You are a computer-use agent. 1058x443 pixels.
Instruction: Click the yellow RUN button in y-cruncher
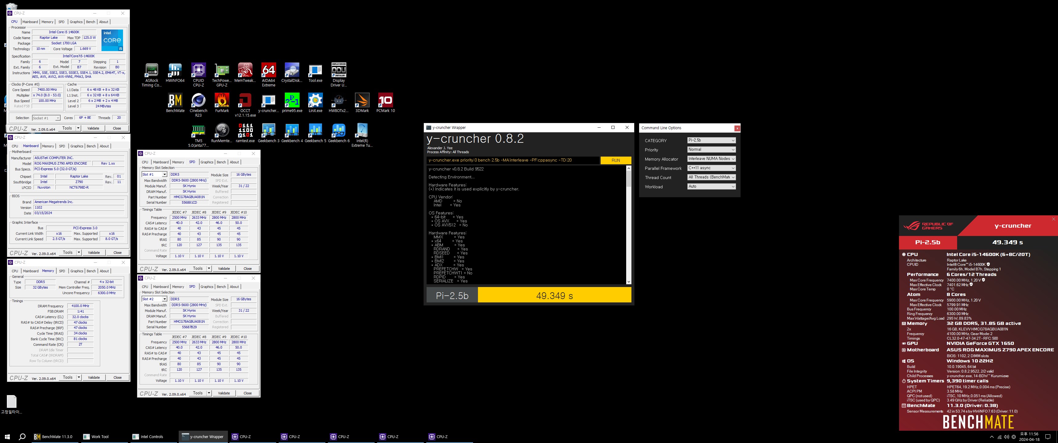[x=616, y=160]
